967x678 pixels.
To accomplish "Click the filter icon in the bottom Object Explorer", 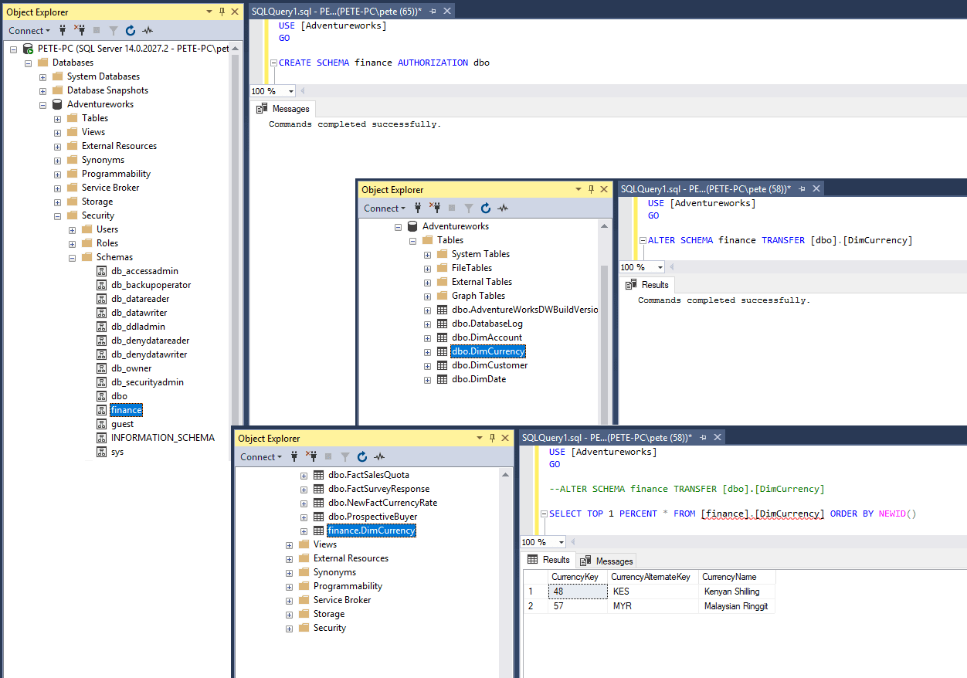I will point(344,456).
